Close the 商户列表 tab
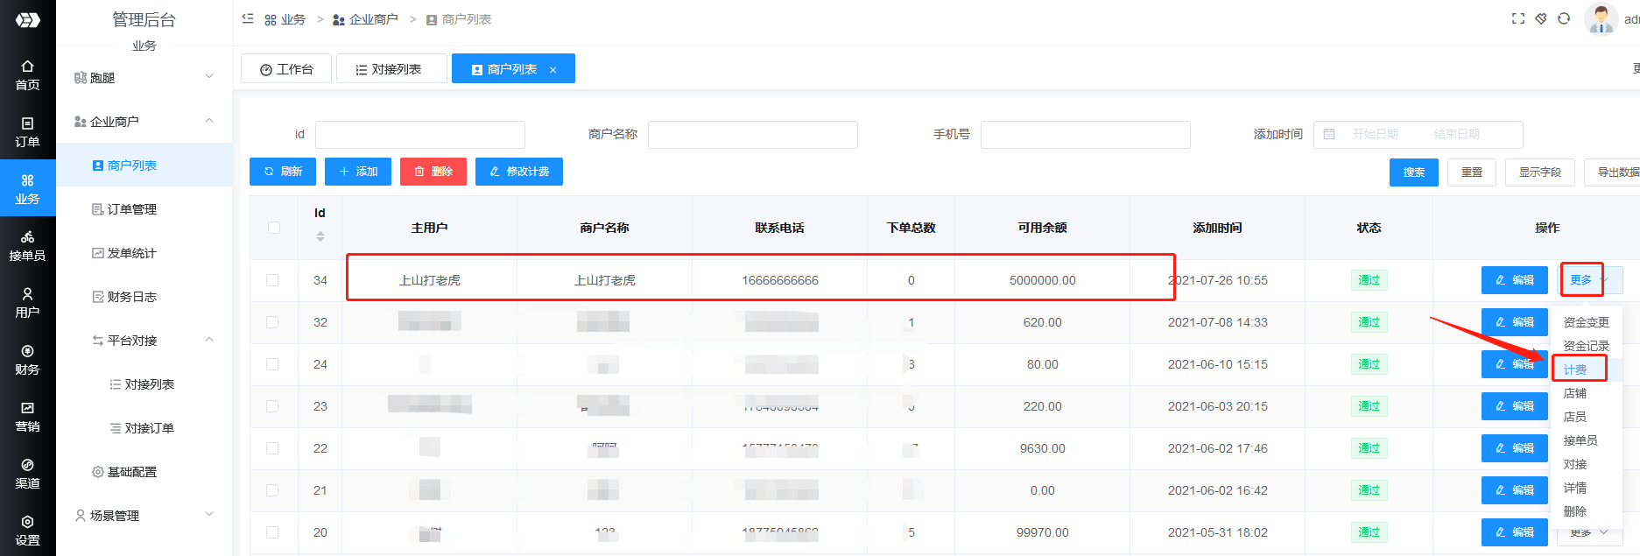 (553, 70)
